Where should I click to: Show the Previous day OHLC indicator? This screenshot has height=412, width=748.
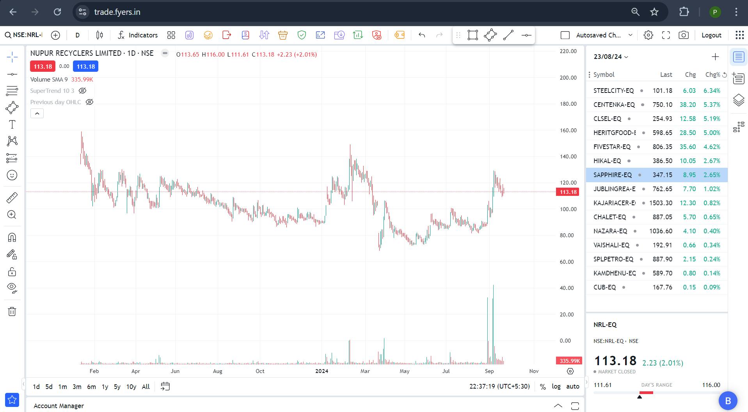pyautogui.click(x=89, y=102)
